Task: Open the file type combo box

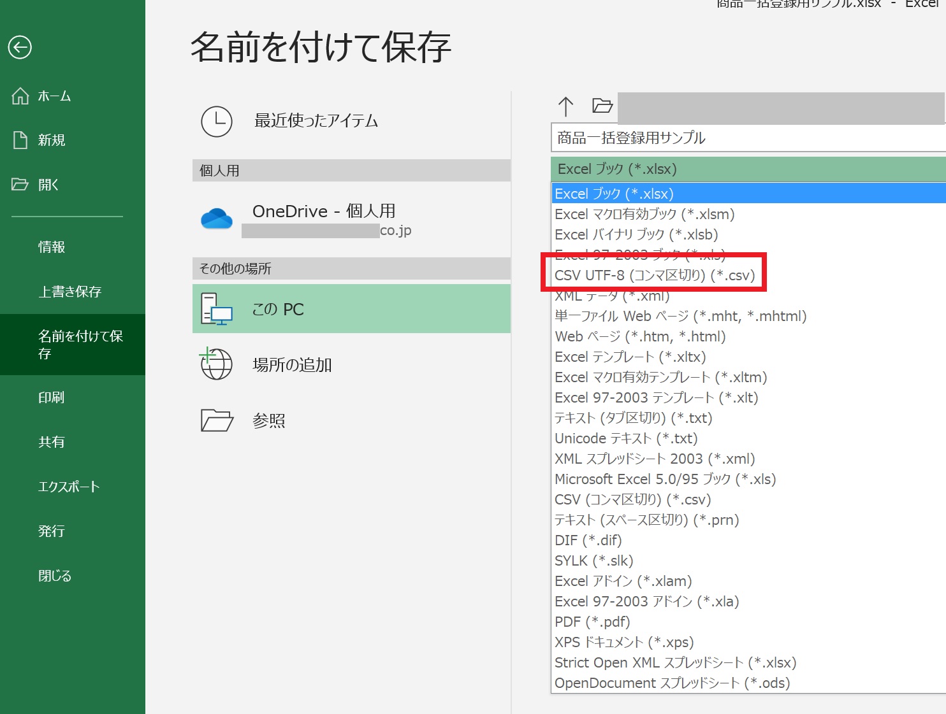Action: click(x=747, y=169)
